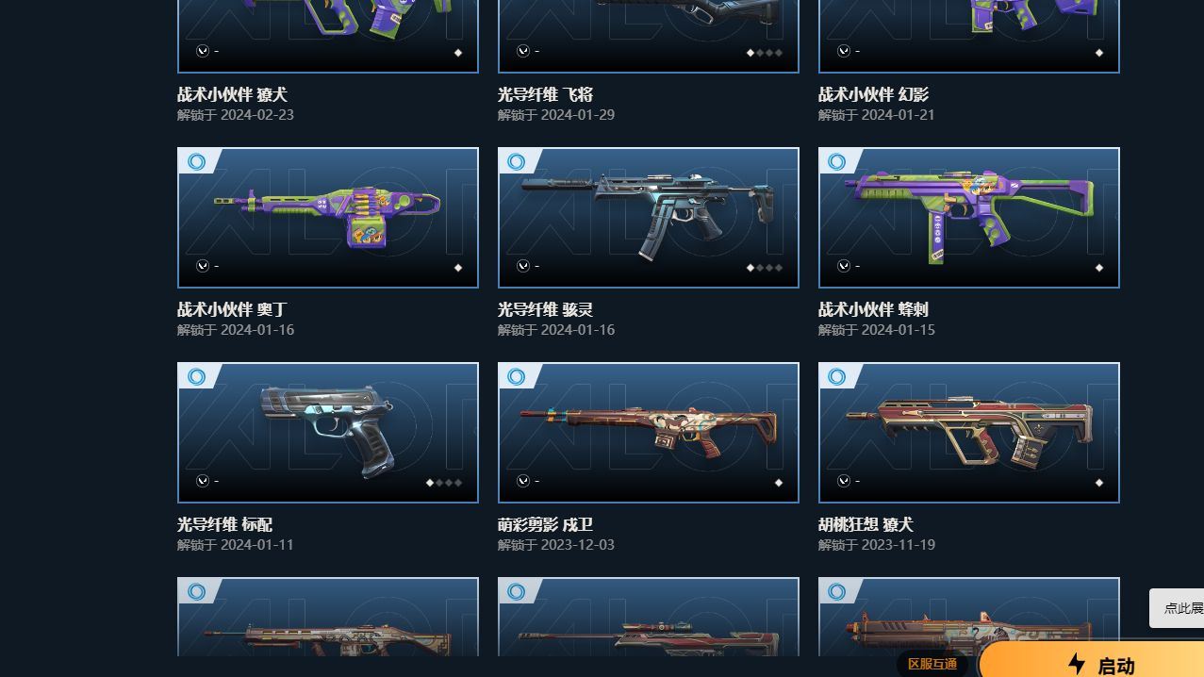
Task: Click the V currency icon on 光导纤维 骇灵 card
Action: [523, 267]
